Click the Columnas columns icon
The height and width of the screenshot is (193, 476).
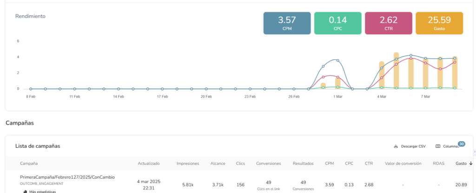pos(438,146)
